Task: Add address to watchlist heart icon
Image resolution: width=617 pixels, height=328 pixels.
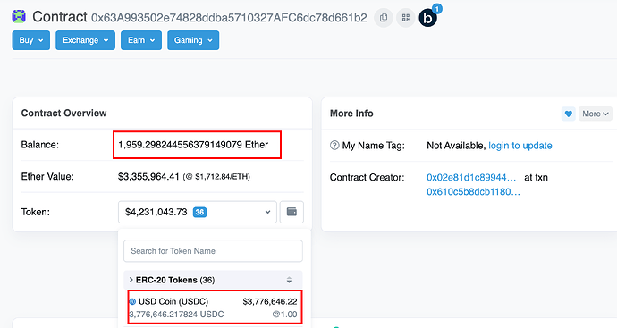Action: click(568, 114)
